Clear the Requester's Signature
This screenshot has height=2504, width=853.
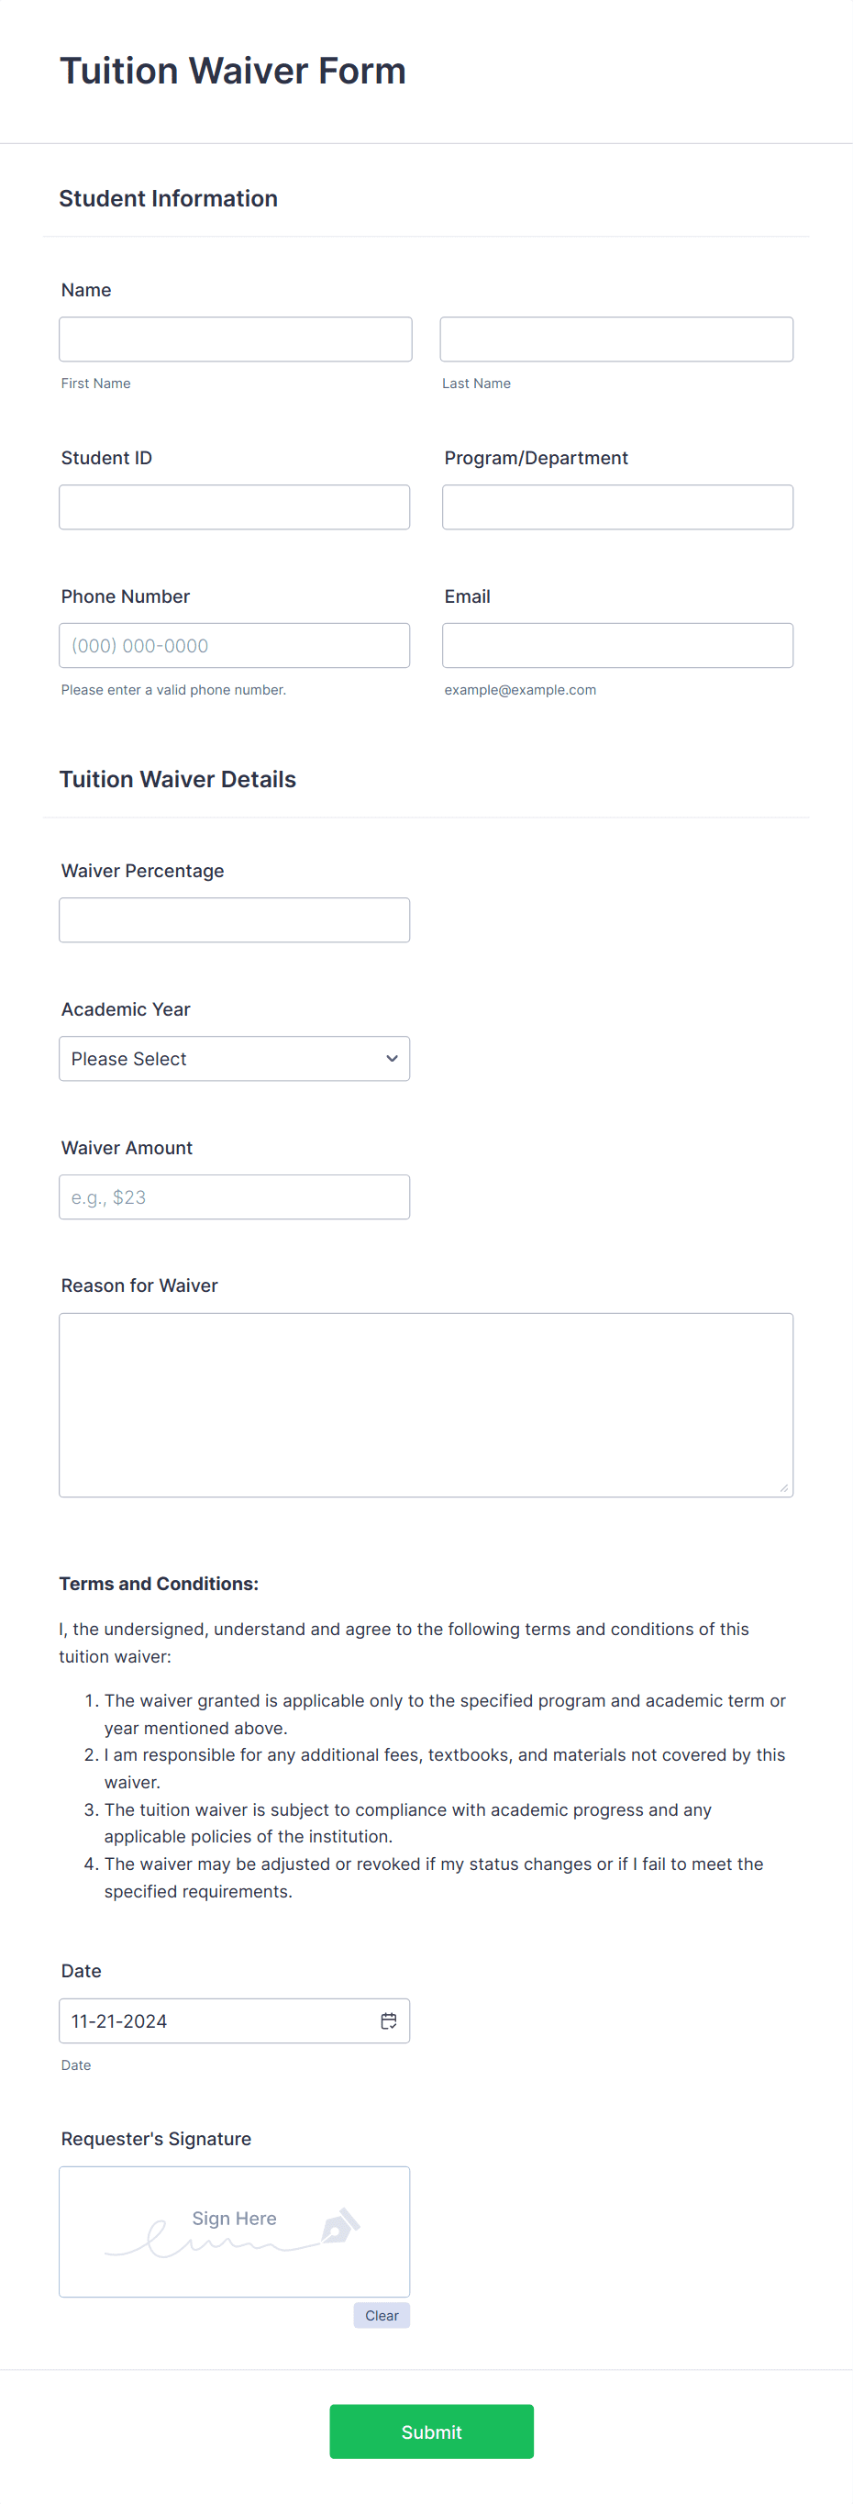pyautogui.click(x=381, y=2314)
